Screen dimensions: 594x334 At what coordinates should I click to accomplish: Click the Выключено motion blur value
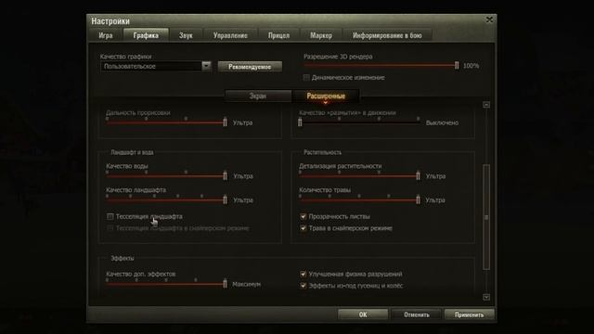pos(442,122)
